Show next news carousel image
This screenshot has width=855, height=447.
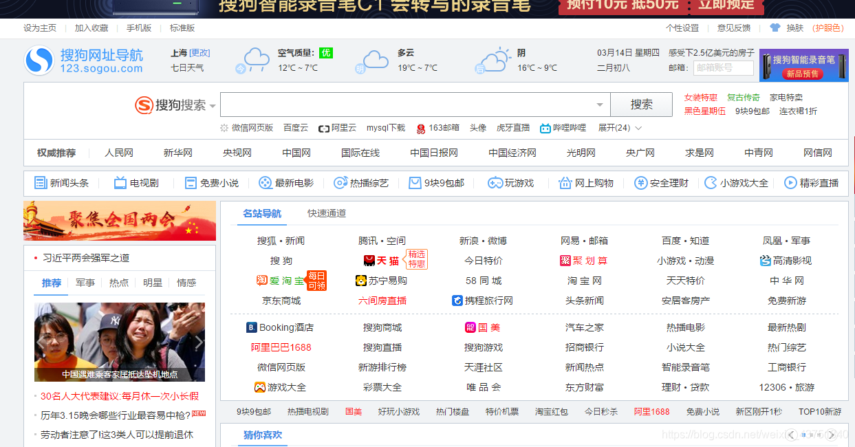pyautogui.click(x=199, y=342)
